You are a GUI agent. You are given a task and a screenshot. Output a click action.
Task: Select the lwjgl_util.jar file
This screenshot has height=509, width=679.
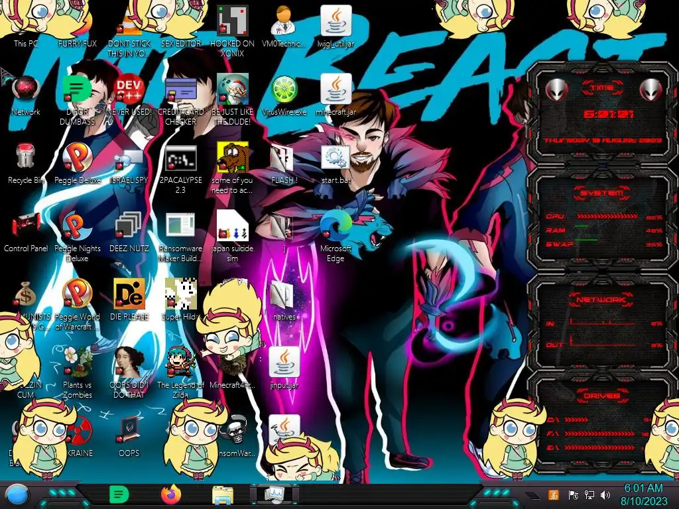click(x=336, y=27)
